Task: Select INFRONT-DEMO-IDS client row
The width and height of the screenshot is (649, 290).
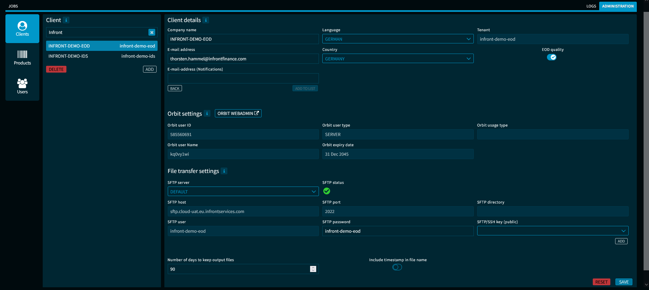Action: 102,56
